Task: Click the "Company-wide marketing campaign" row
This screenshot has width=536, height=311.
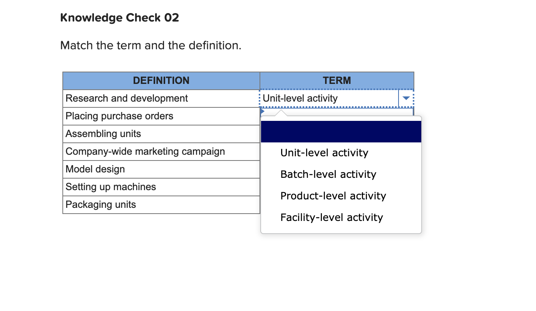Action: pyautogui.click(x=145, y=151)
